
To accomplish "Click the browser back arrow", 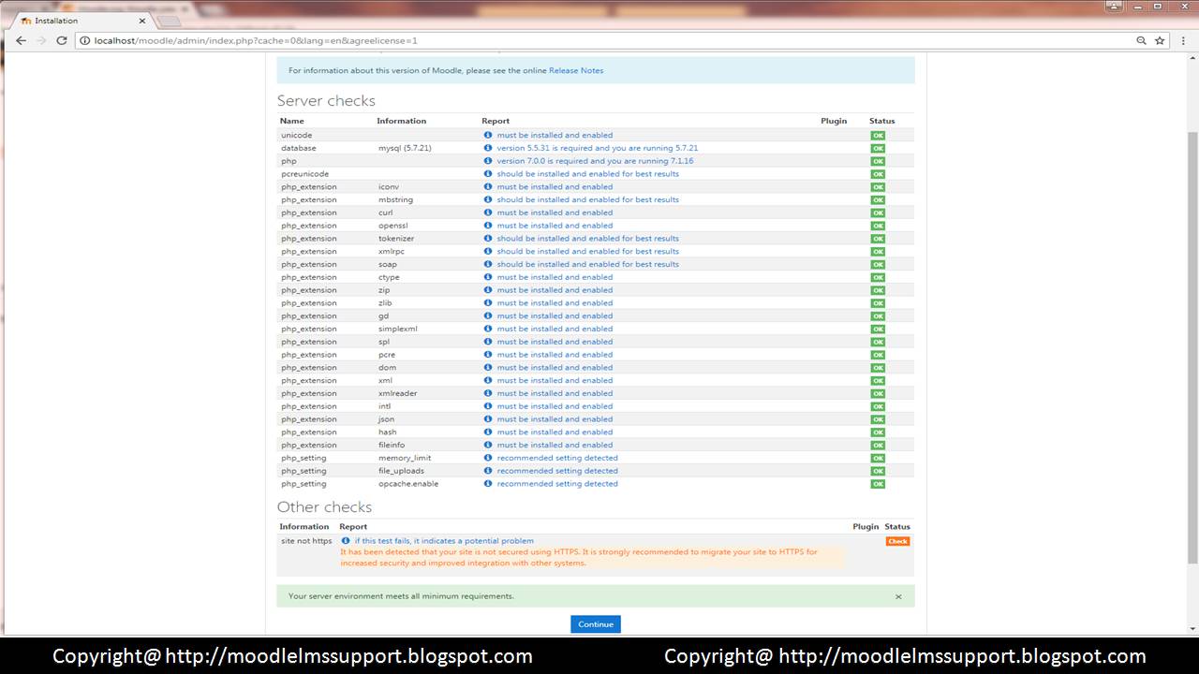I will [x=21, y=40].
